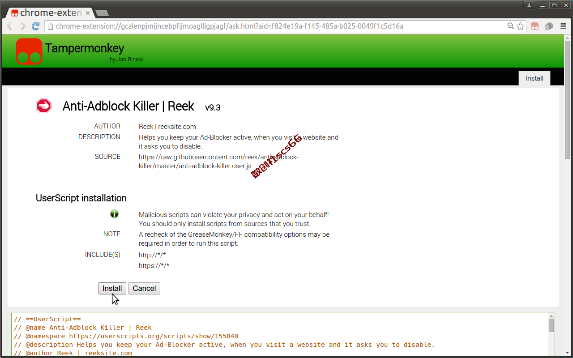Close the chrome-extension tab
573x358 pixels.
coord(88,13)
